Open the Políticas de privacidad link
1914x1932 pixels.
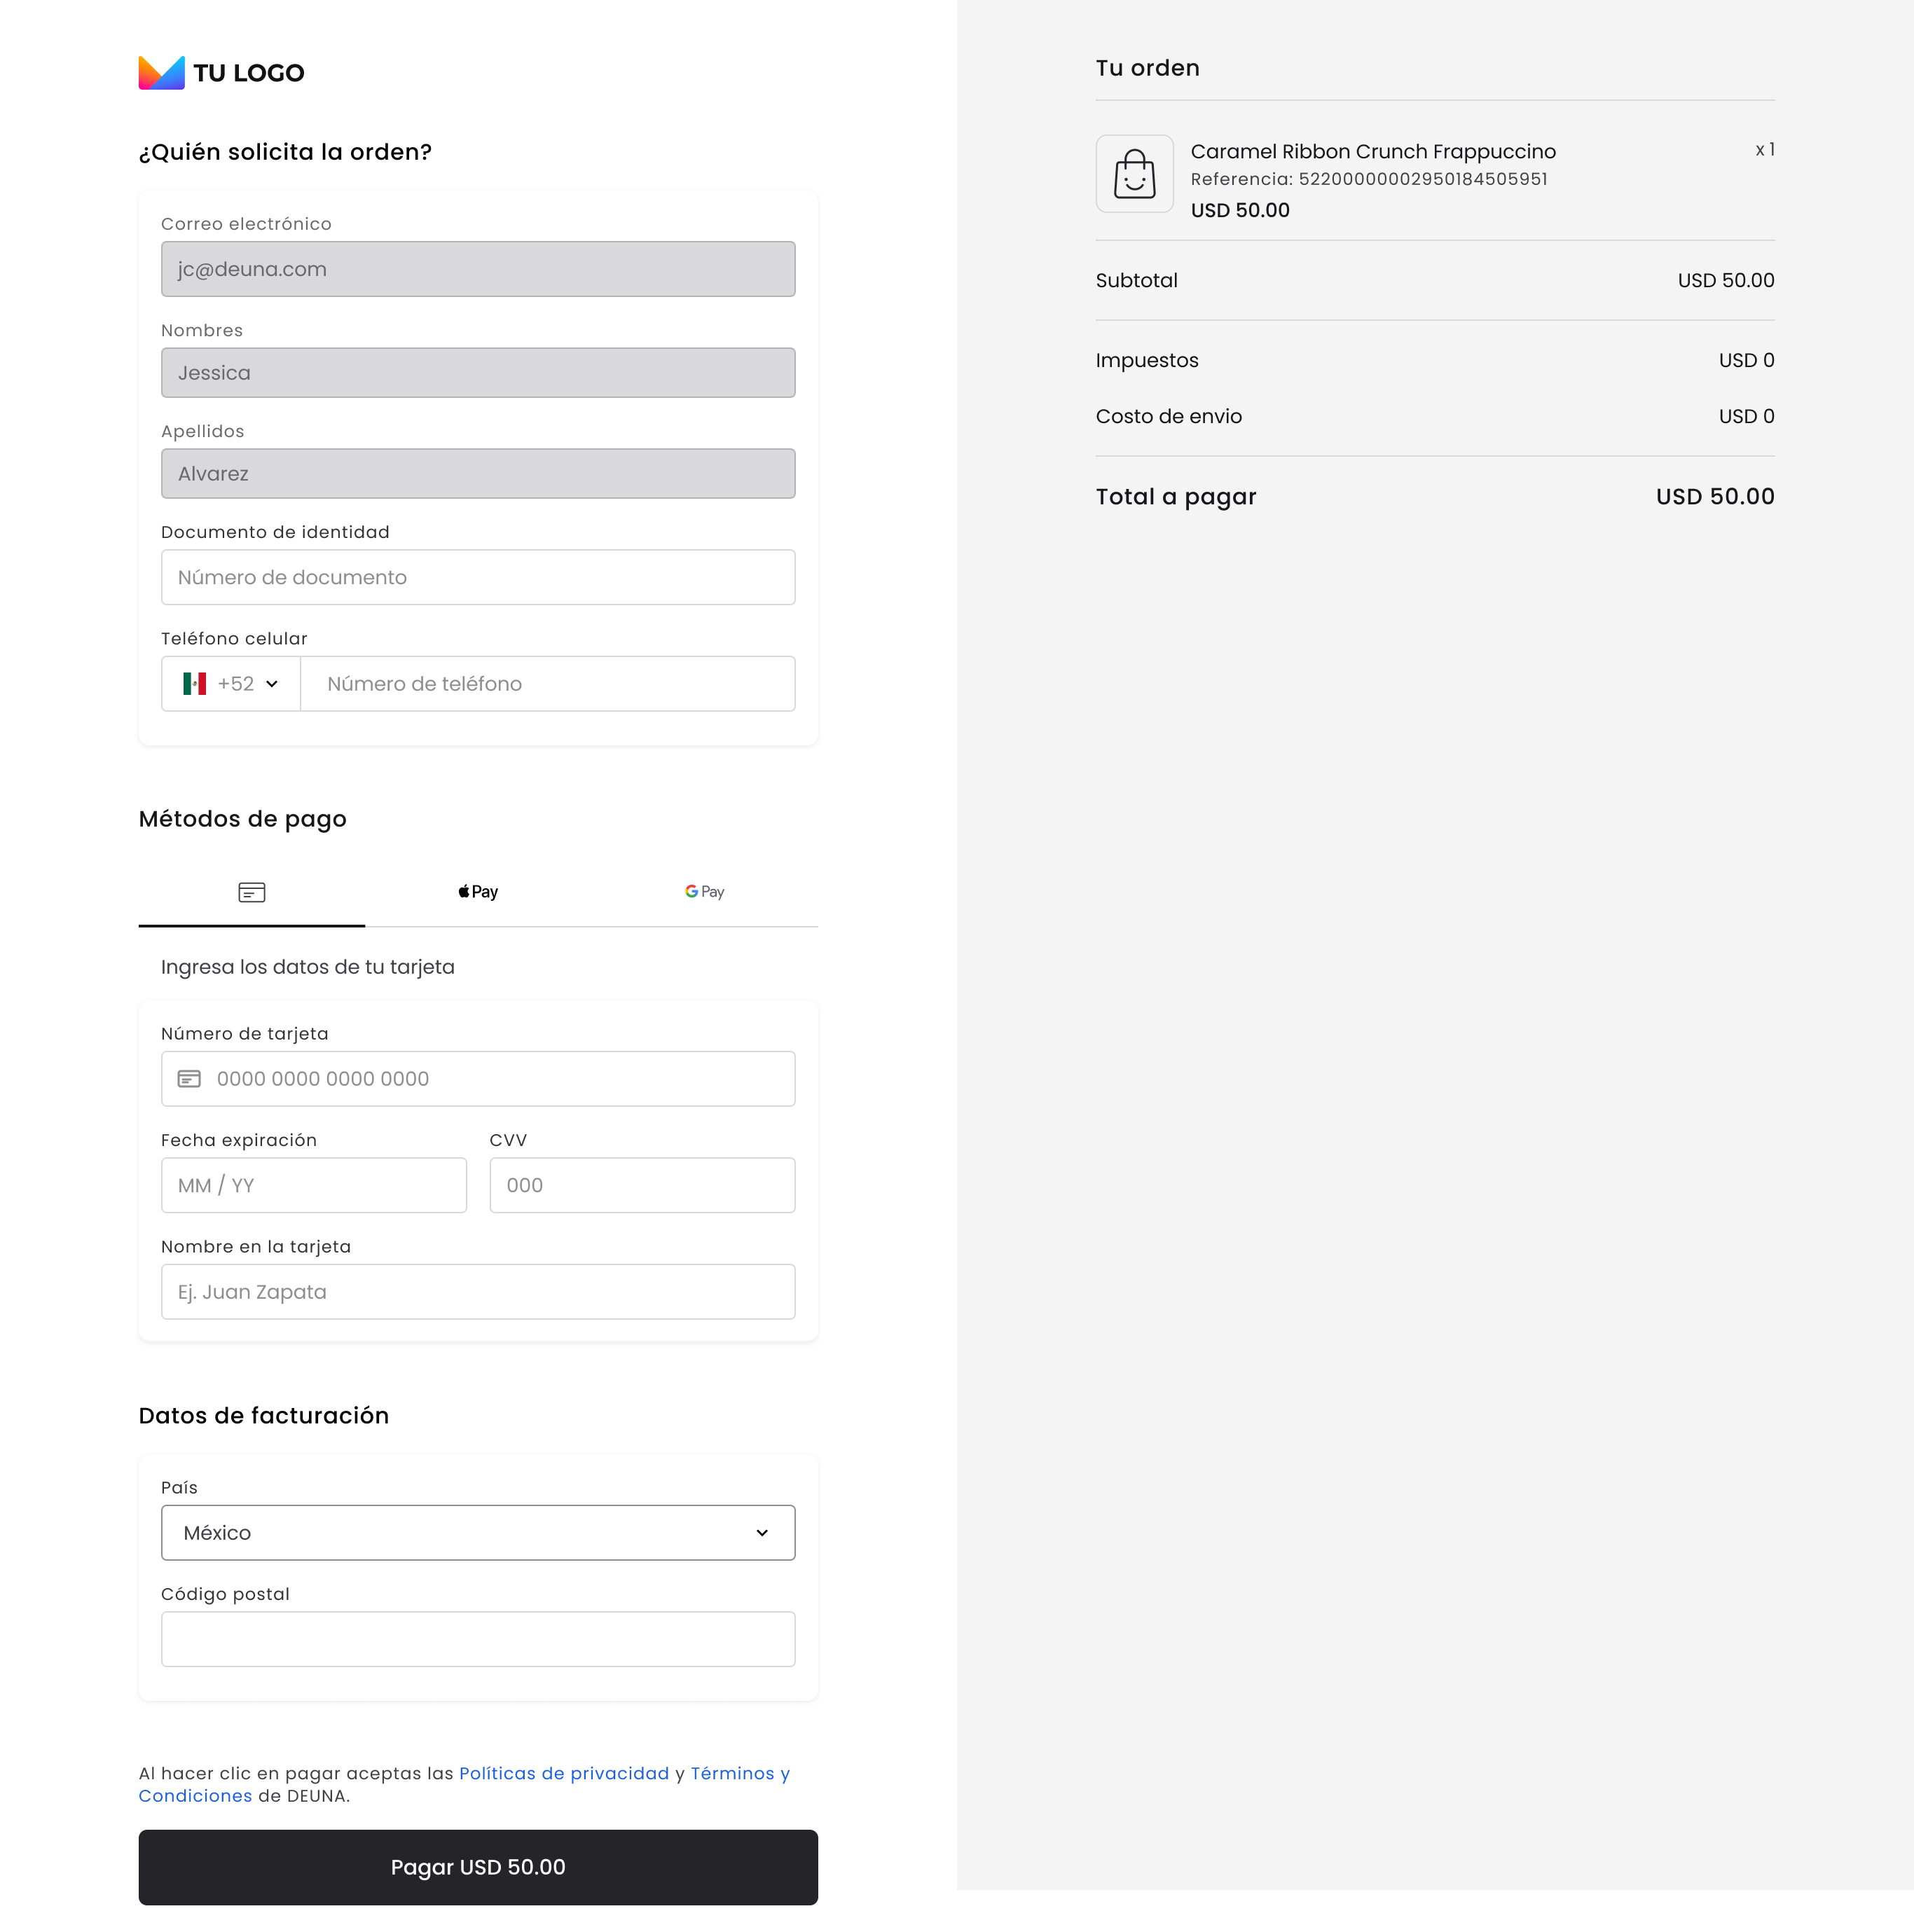click(x=564, y=1774)
